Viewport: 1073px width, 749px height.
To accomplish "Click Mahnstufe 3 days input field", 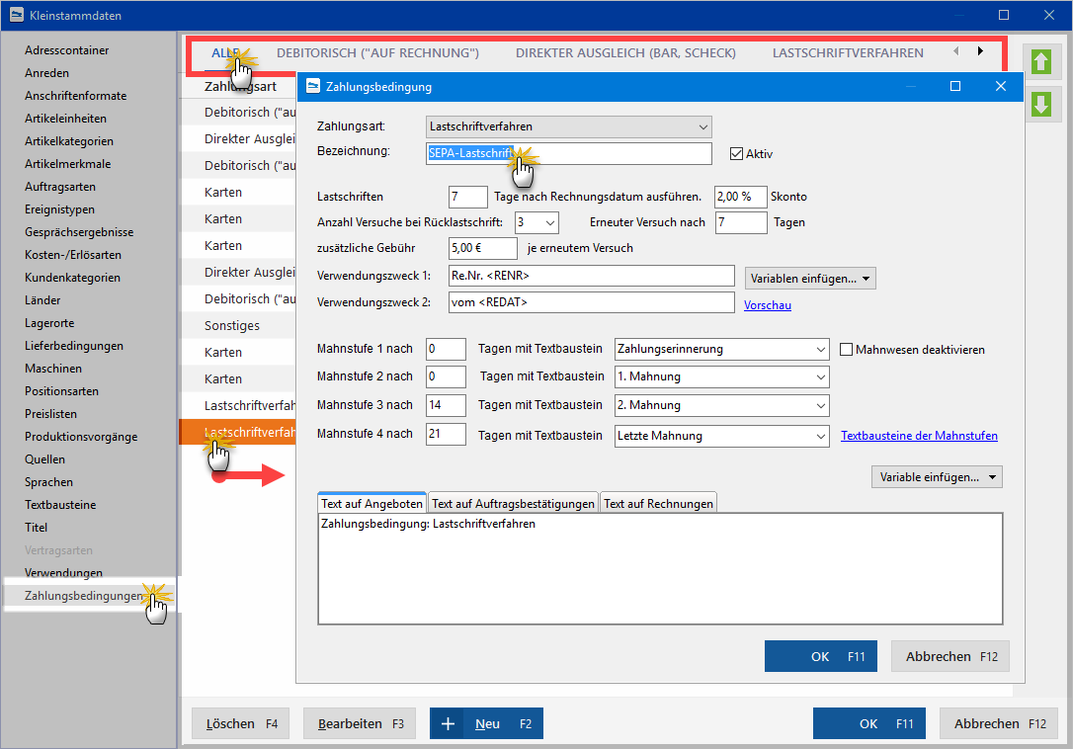I will (446, 405).
